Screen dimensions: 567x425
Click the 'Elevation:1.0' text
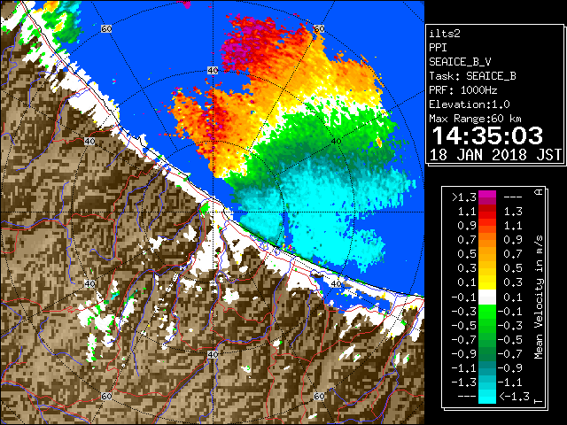tap(470, 104)
